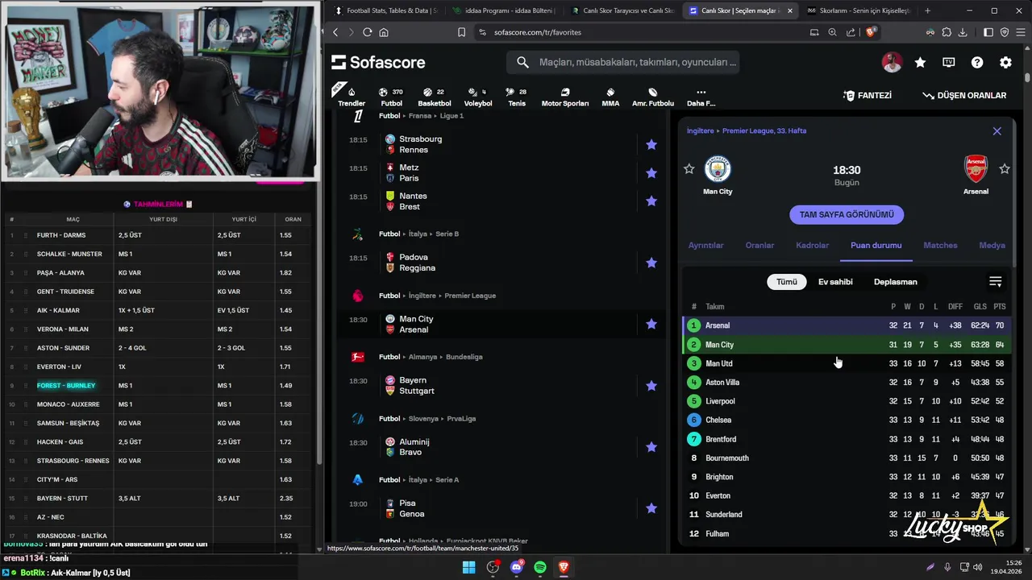The image size is (1032, 580).
Task: Open the browser downloads icon
Action: coord(961,32)
